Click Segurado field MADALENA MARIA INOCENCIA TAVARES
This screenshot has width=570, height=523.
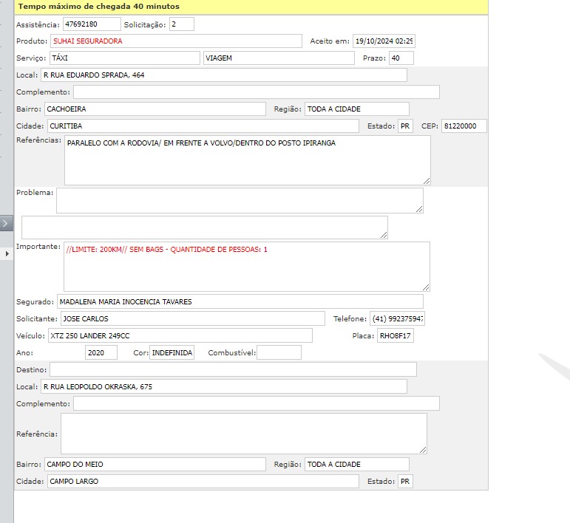tap(240, 302)
